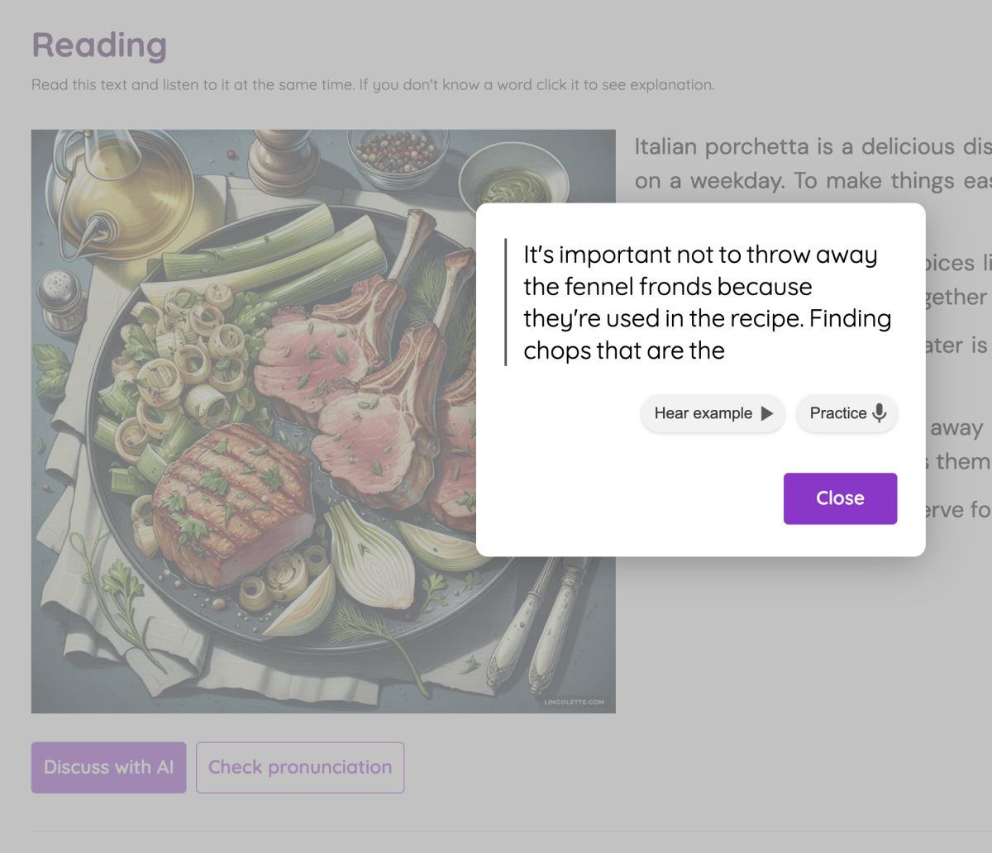Screen dimensions: 992x853
Task: Click the play triangle icon for Hear example
Action: coord(767,413)
